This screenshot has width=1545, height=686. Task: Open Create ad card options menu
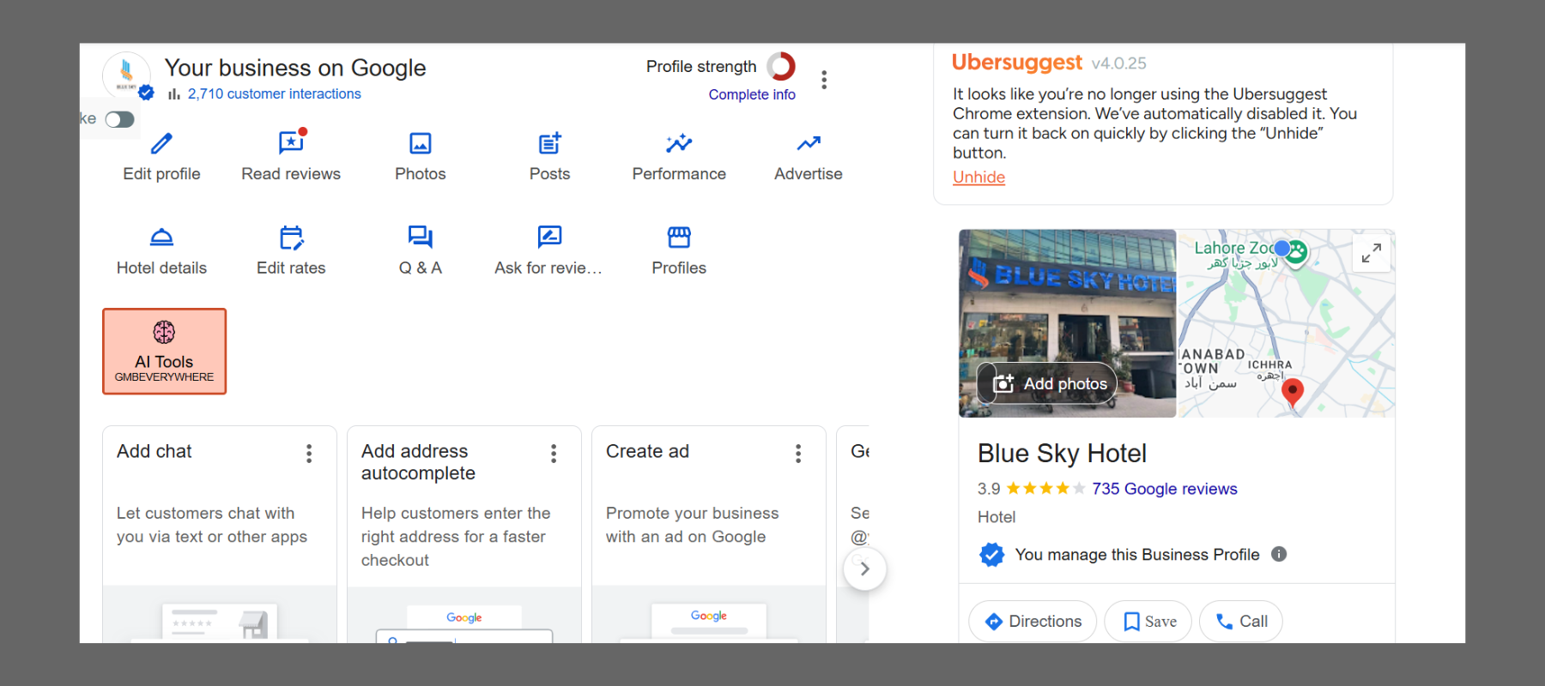(798, 454)
